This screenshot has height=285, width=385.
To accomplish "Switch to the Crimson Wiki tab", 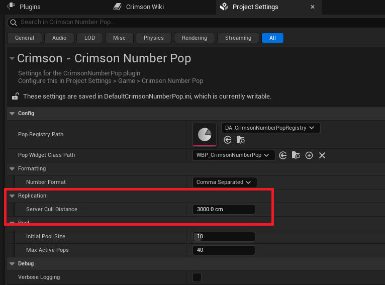I will click(145, 7).
